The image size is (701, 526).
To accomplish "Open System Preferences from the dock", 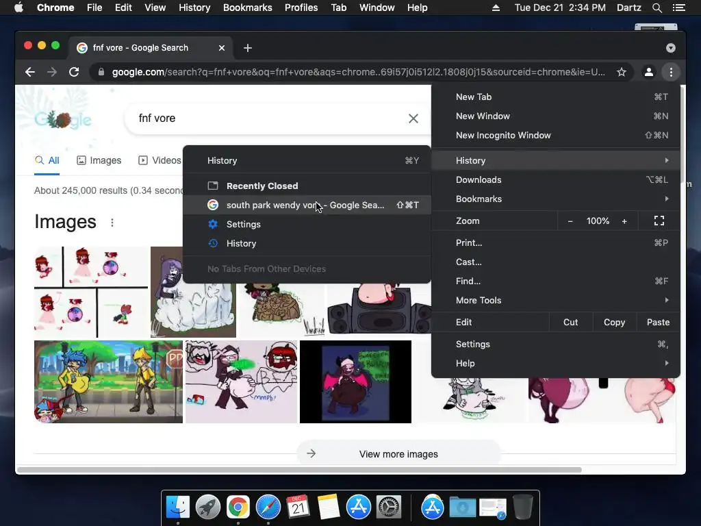I will pyautogui.click(x=389, y=508).
